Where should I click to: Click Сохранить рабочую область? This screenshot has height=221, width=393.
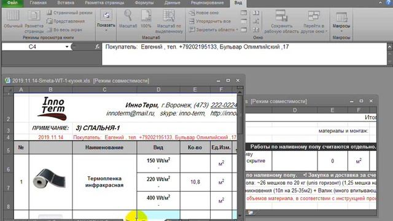point(281,21)
